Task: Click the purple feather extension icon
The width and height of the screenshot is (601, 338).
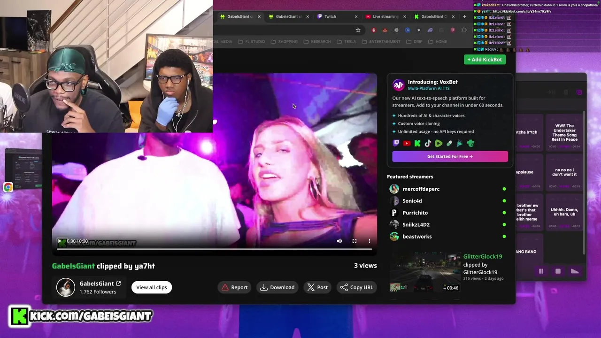Action: (x=430, y=30)
